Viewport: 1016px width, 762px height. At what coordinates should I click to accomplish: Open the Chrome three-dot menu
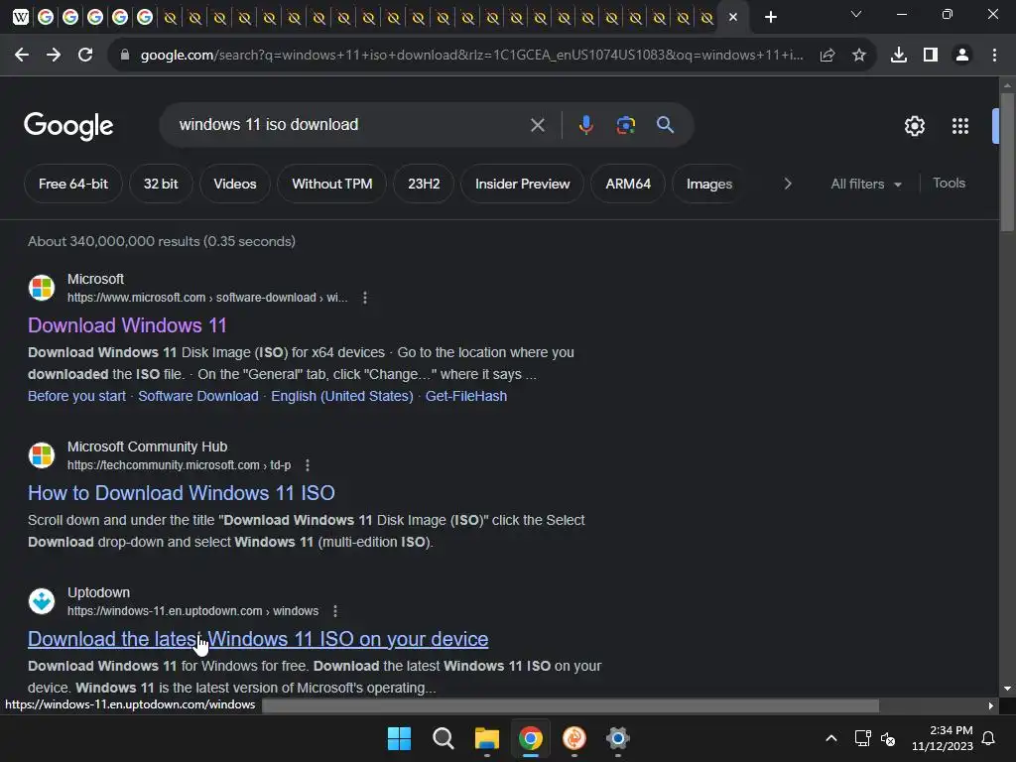pos(994,56)
